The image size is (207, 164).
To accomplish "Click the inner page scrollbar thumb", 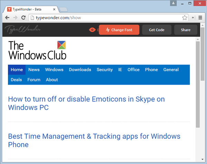I will [198, 84].
